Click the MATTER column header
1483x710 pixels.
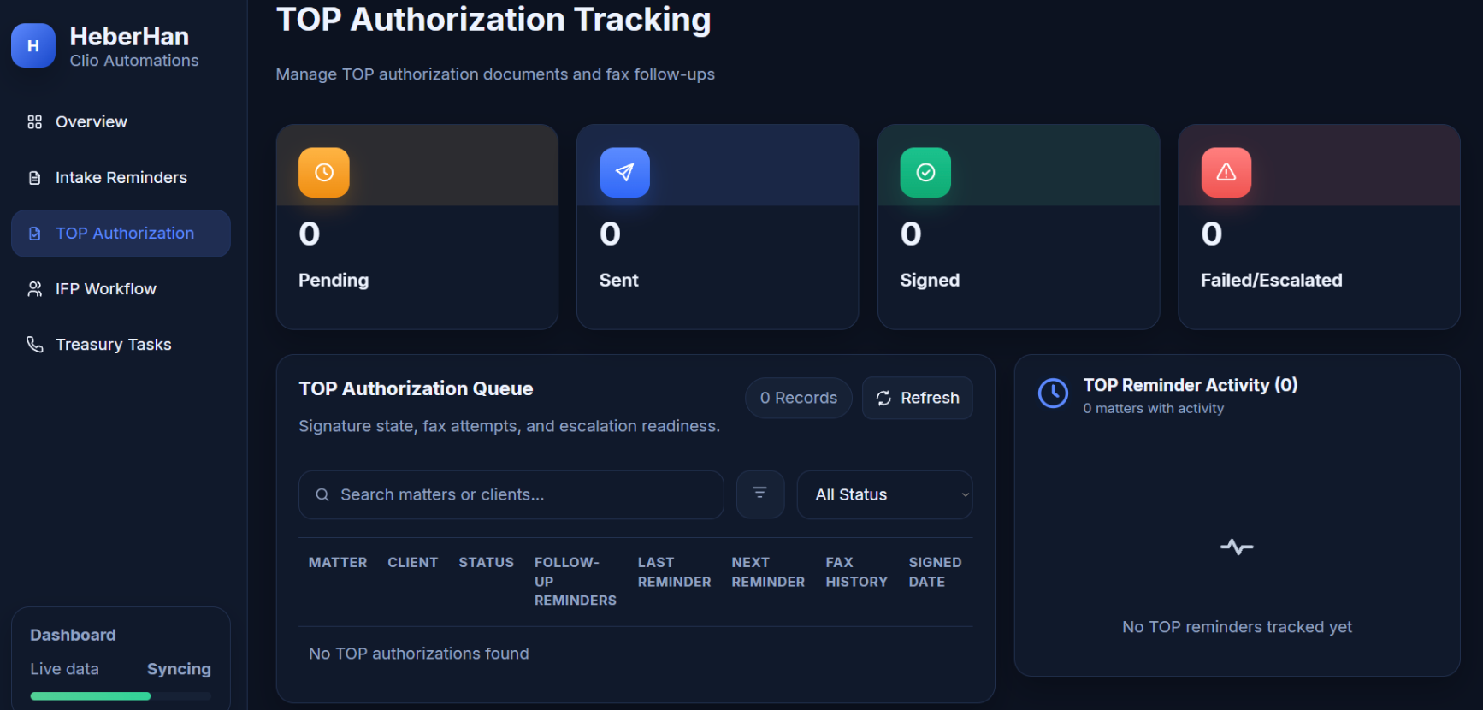click(x=338, y=562)
